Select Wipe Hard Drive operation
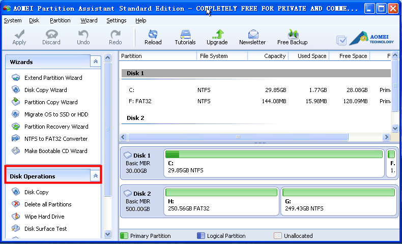The height and width of the screenshot is (244, 402). (44, 217)
